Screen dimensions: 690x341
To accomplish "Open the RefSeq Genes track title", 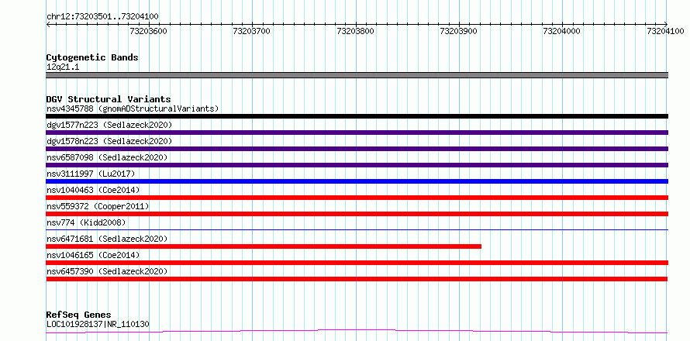I will [x=79, y=315].
